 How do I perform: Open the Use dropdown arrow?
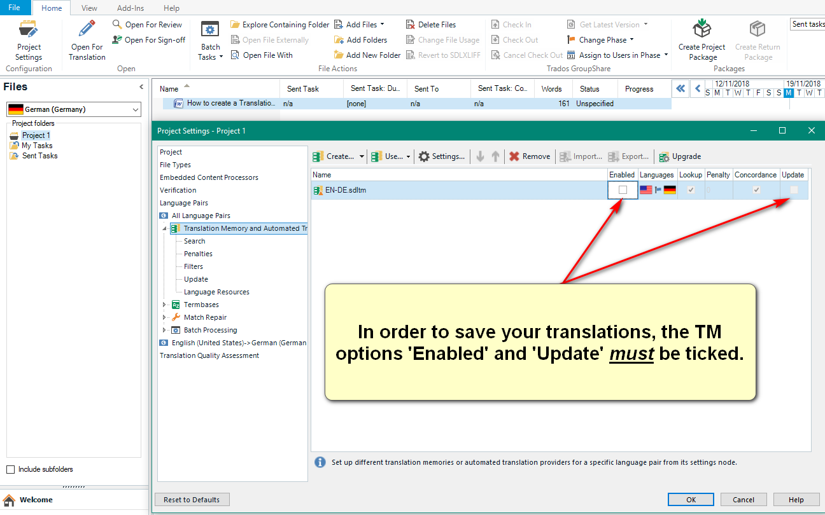[x=409, y=156]
